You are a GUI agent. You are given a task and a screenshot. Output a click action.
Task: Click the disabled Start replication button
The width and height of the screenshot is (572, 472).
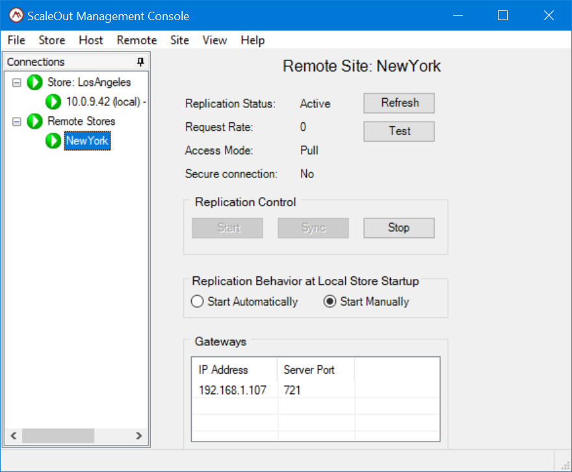coord(227,228)
